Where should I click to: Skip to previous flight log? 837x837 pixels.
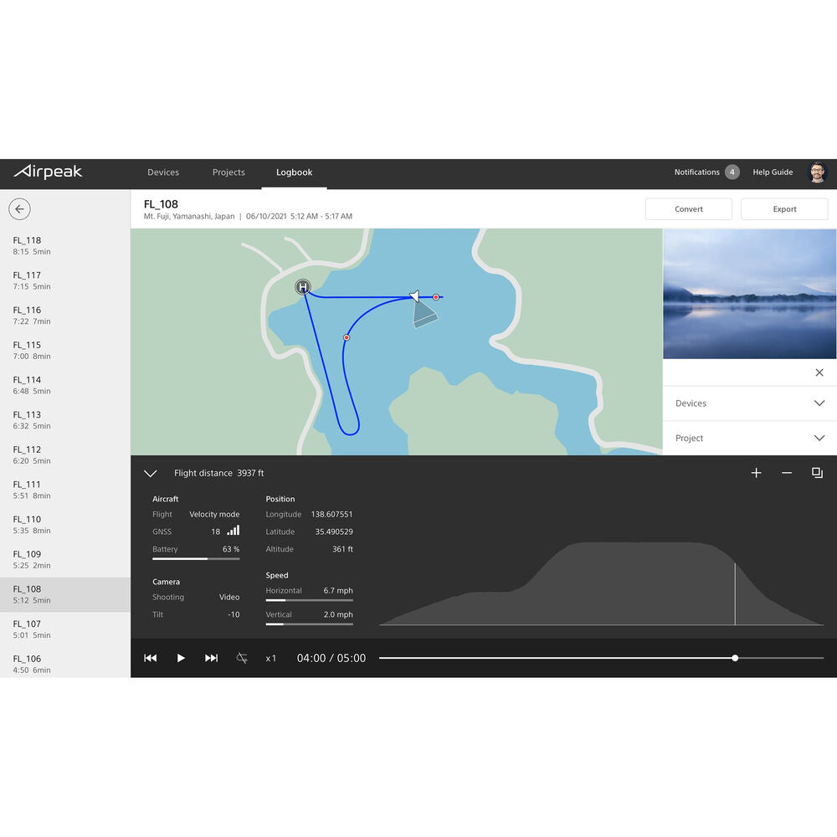(x=151, y=659)
